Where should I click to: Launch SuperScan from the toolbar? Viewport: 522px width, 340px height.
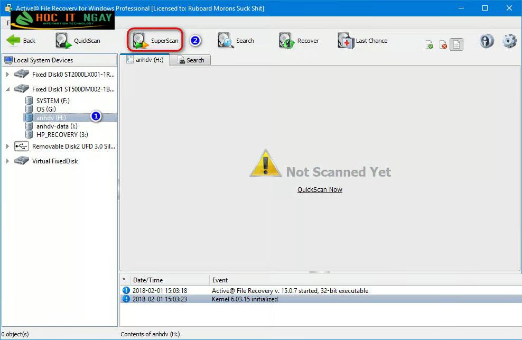point(155,41)
